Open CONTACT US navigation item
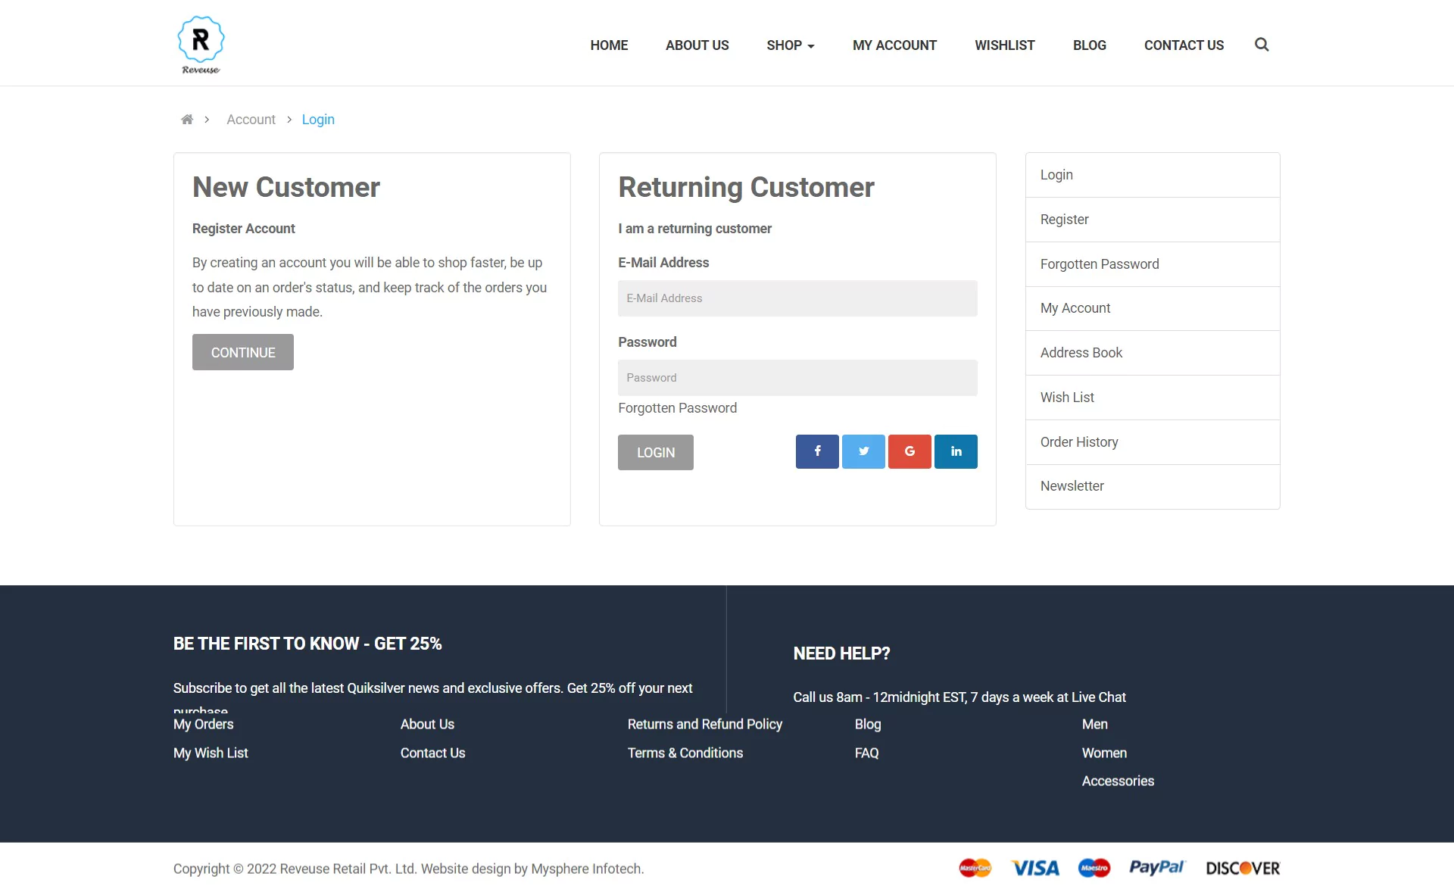Image resolution: width=1454 pixels, height=892 pixels. (1184, 45)
